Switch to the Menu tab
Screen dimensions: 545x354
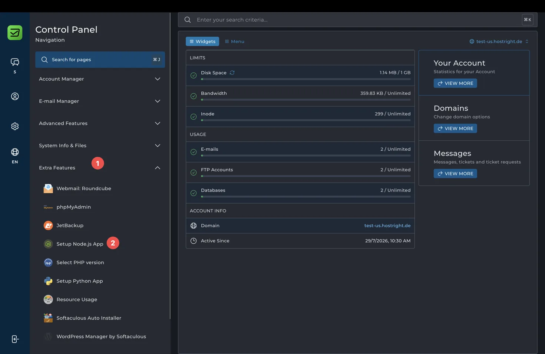235,41
